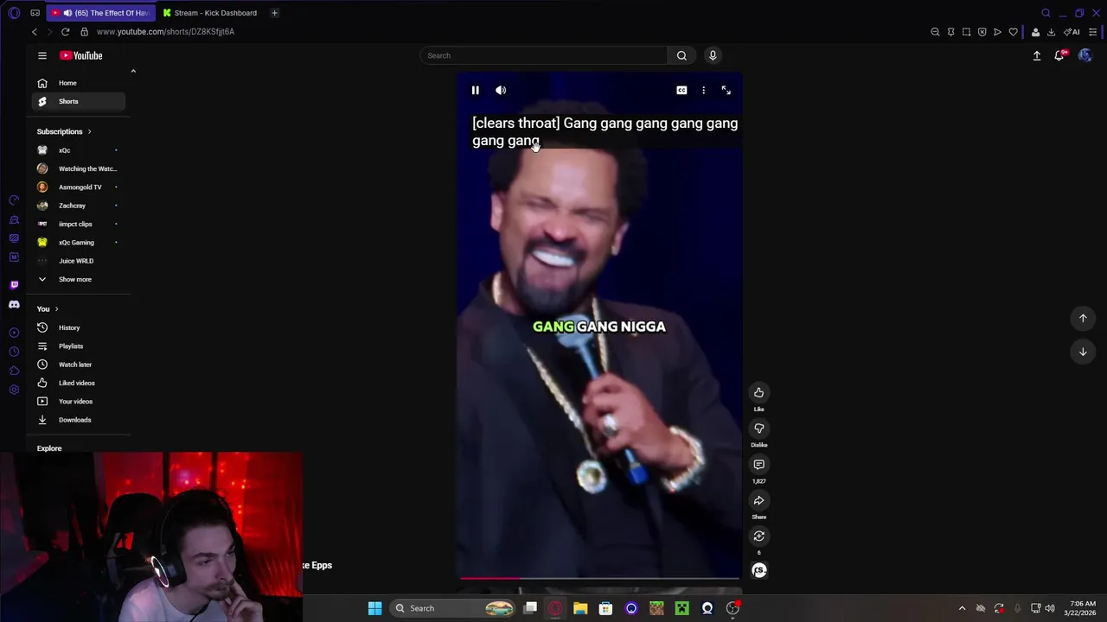Image resolution: width=1107 pixels, height=622 pixels.
Task: Go to the next Short (down arrow)
Action: click(1083, 352)
